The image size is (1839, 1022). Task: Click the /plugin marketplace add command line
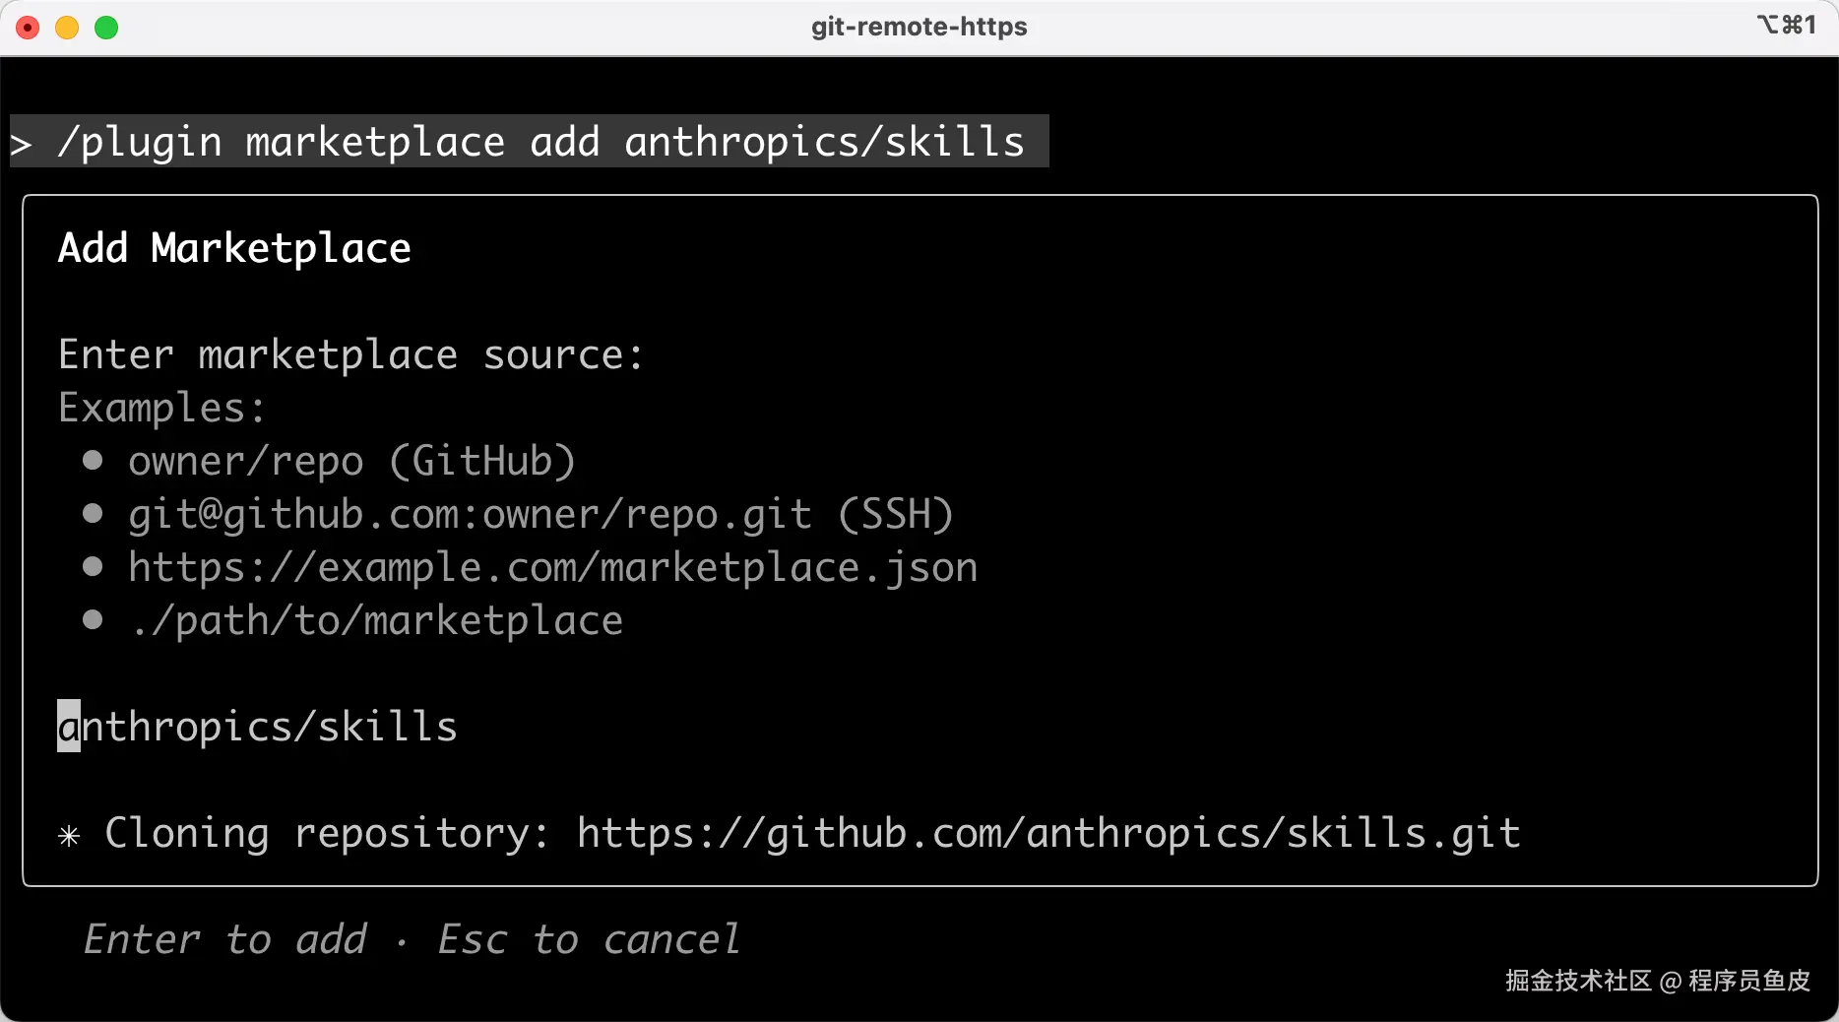click(x=540, y=143)
